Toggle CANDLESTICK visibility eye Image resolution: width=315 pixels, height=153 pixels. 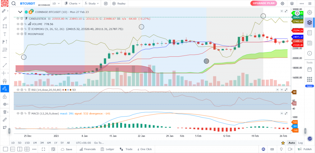pyautogui.click(x=18, y=19)
